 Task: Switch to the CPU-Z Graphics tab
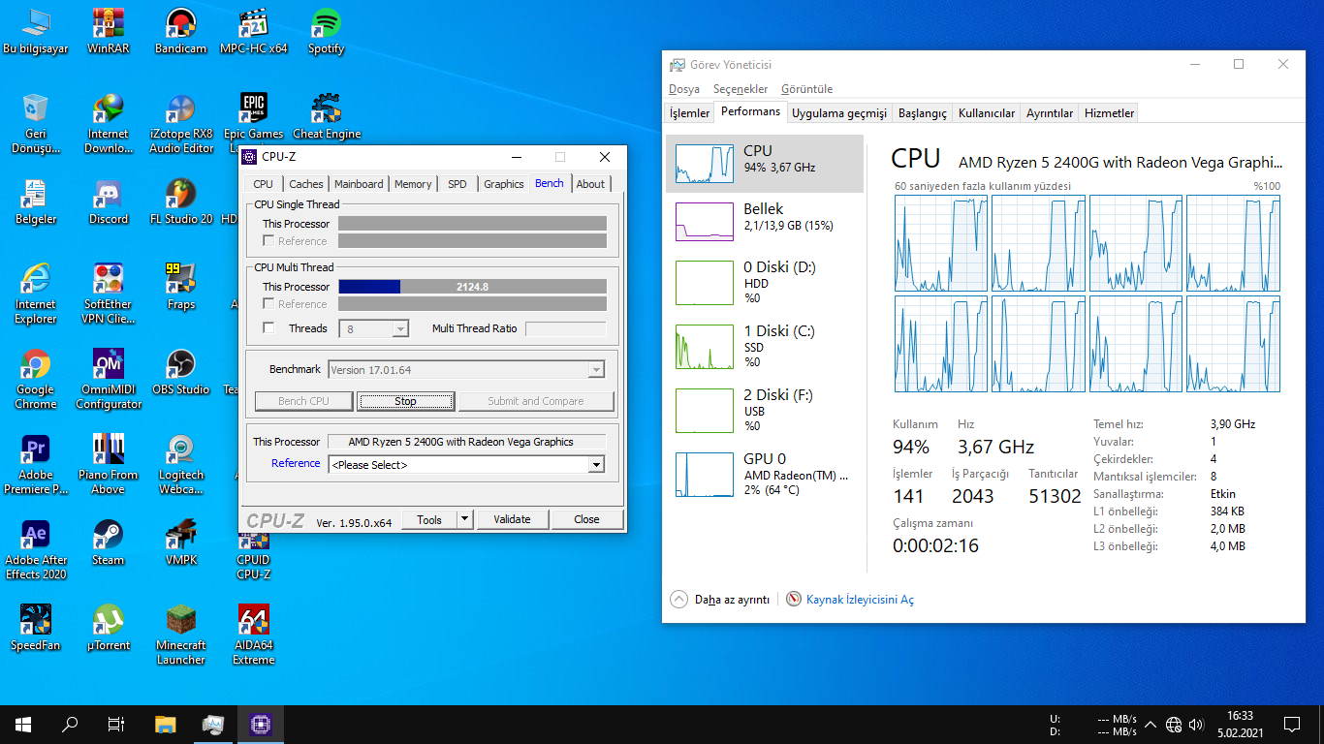(x=504, y=184)
